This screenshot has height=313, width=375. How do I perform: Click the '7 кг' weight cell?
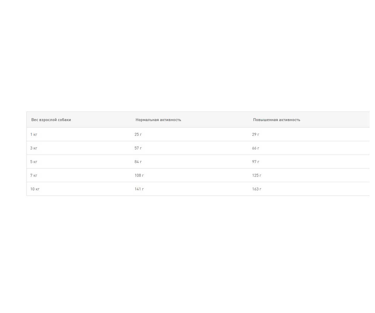point(34,176)
